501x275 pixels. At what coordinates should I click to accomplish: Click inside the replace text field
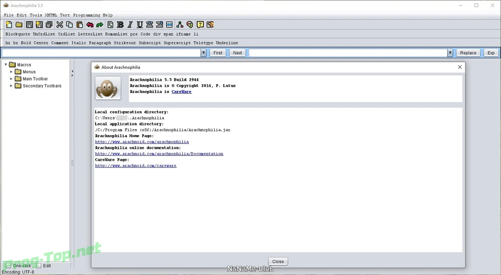348,53
